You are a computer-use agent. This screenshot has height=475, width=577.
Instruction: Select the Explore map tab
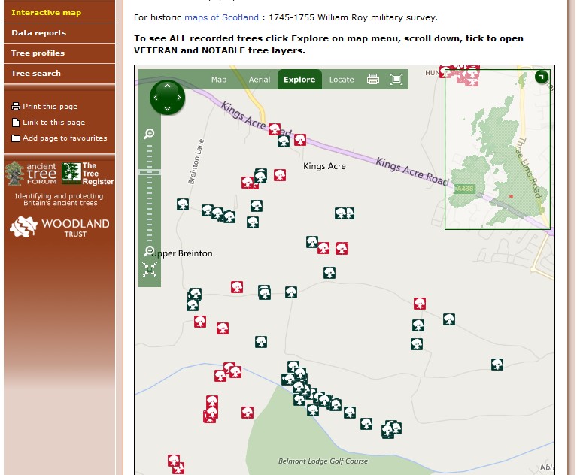[299, 80]
